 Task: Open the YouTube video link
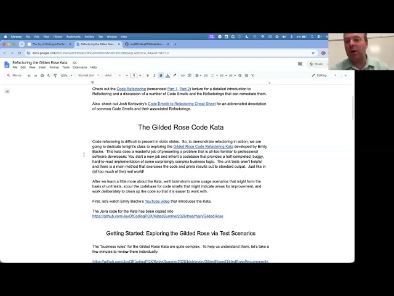click(x=158, y=202)
